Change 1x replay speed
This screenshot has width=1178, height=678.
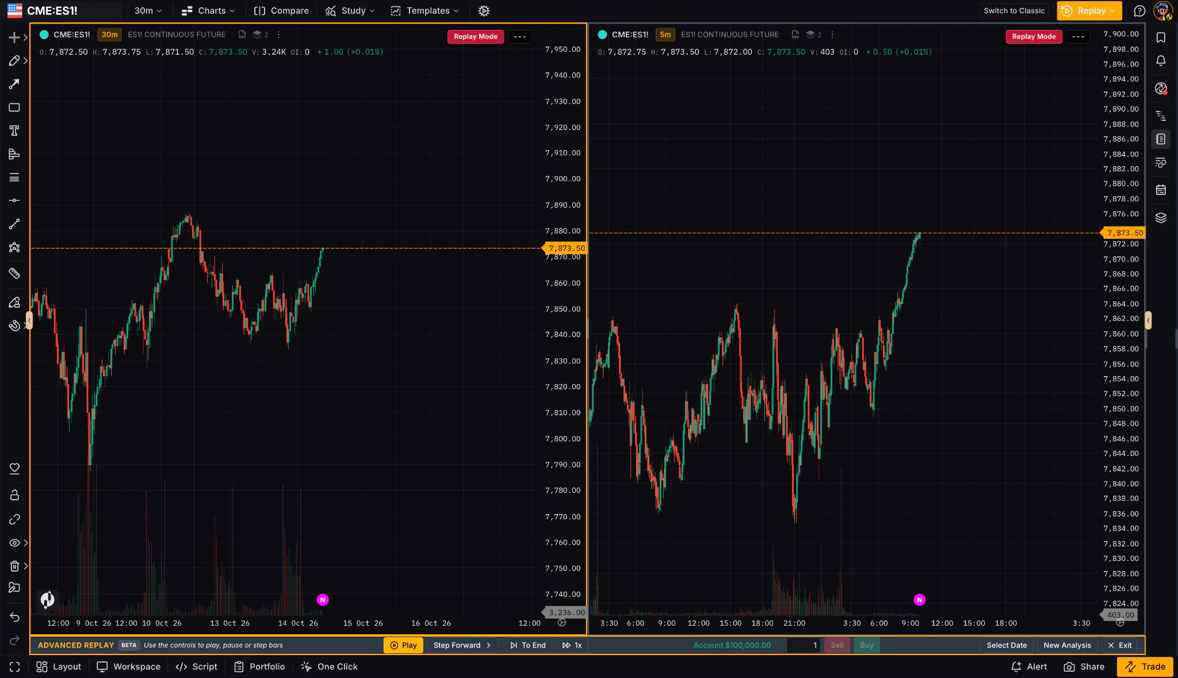point(572,645)
